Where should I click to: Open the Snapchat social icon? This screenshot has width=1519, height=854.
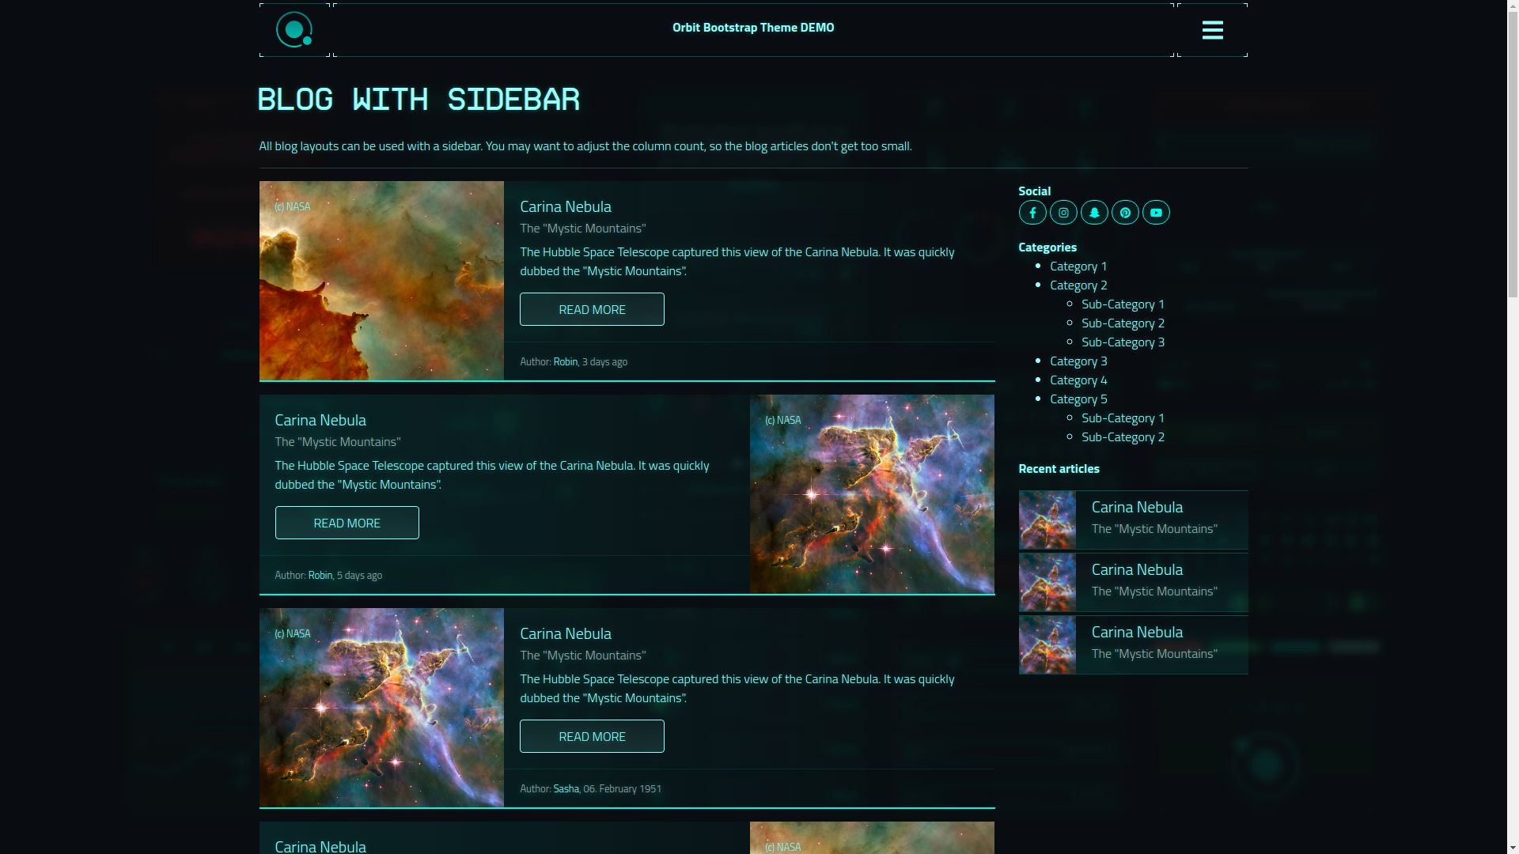point(1094,213)
